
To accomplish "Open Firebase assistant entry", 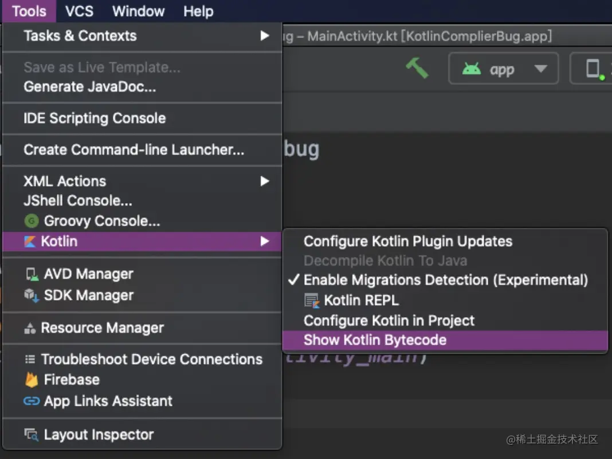I will point(142,380).
